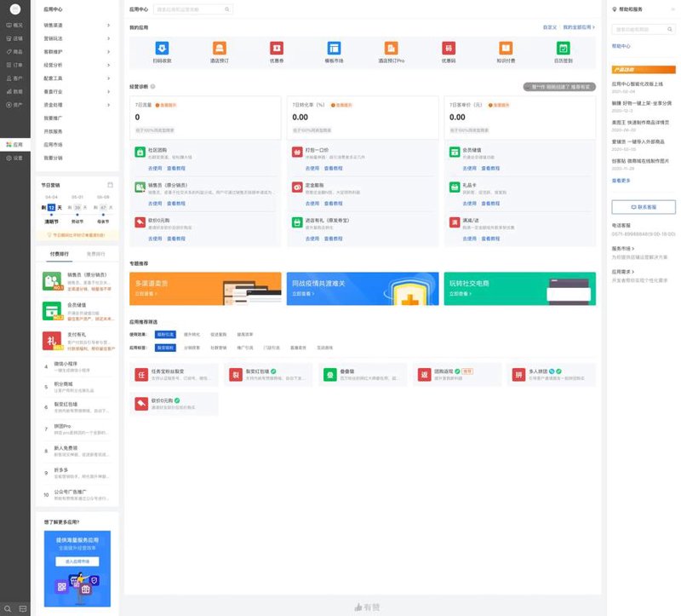The image size is (681, 616).
Task: Click 去使用 under 社区团购
Action: click(155, 168)
